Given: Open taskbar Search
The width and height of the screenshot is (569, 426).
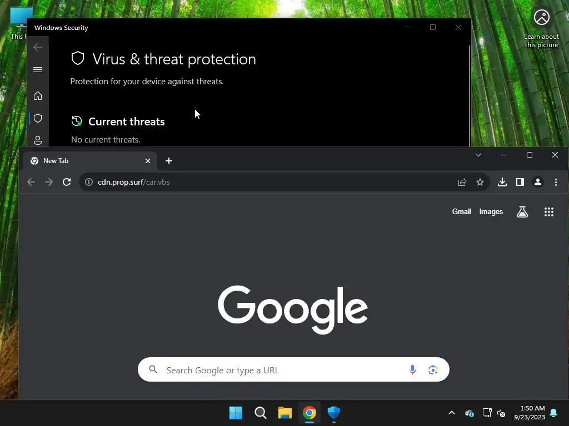Looking at the screenshot, I should 260,413.
